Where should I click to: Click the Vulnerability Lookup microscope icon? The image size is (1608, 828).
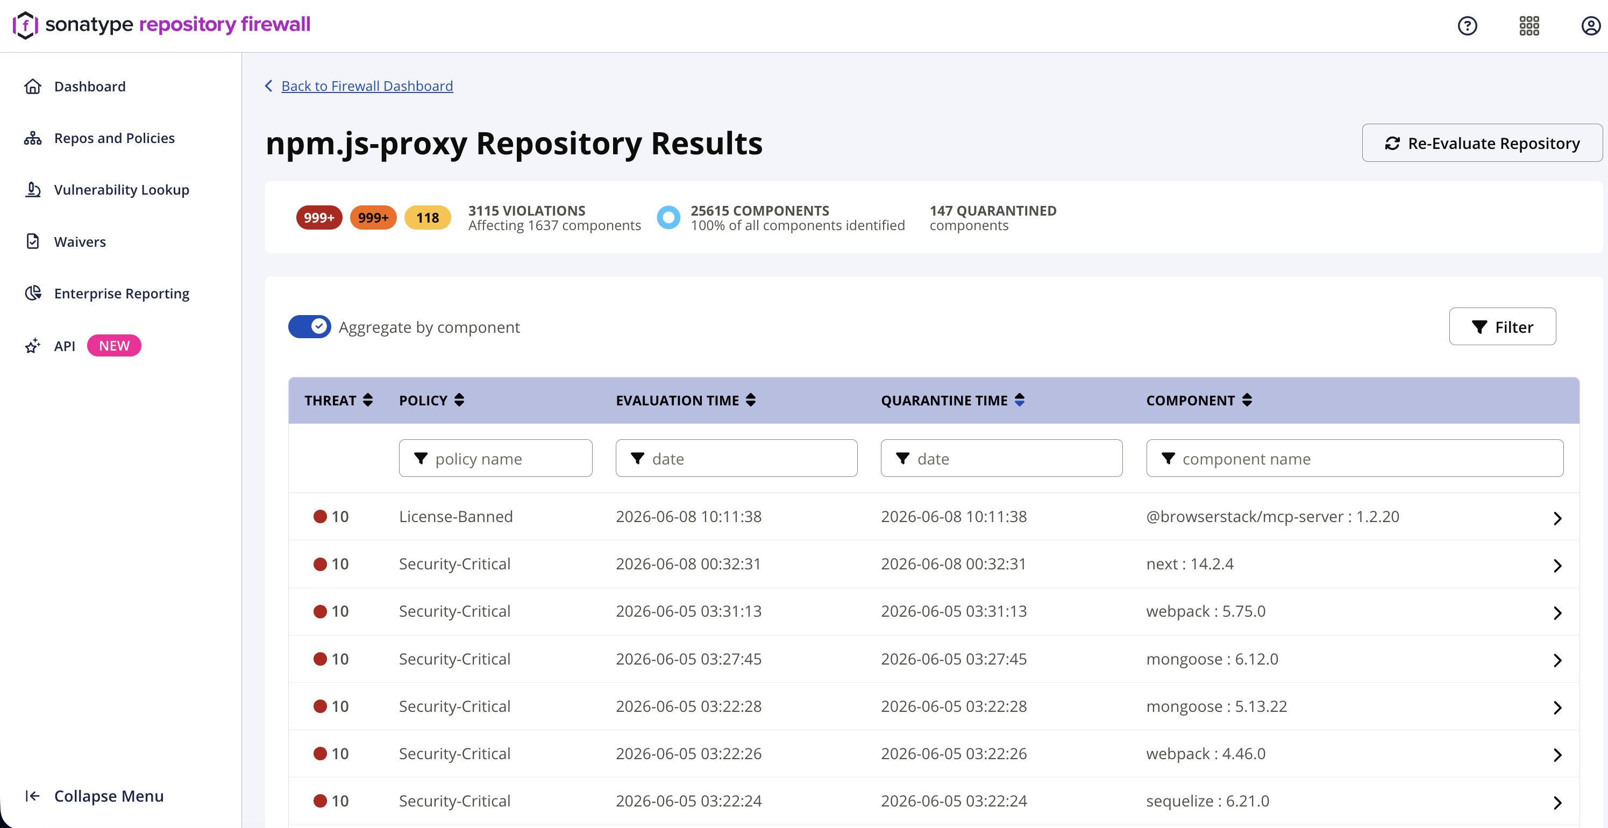pyautogui.click(x=33, y=190)
